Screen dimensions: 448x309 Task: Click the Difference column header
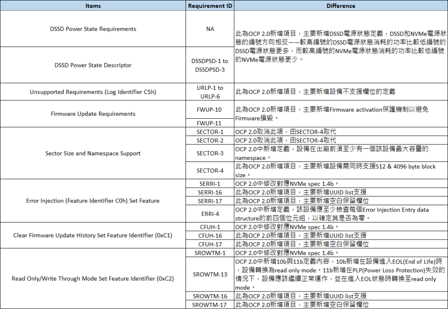coord(341,6)
